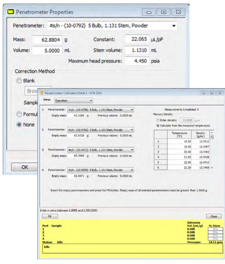Click down arrow of density table scrollbar
Viewport: 225px width, 264px height.
[212, 168]
